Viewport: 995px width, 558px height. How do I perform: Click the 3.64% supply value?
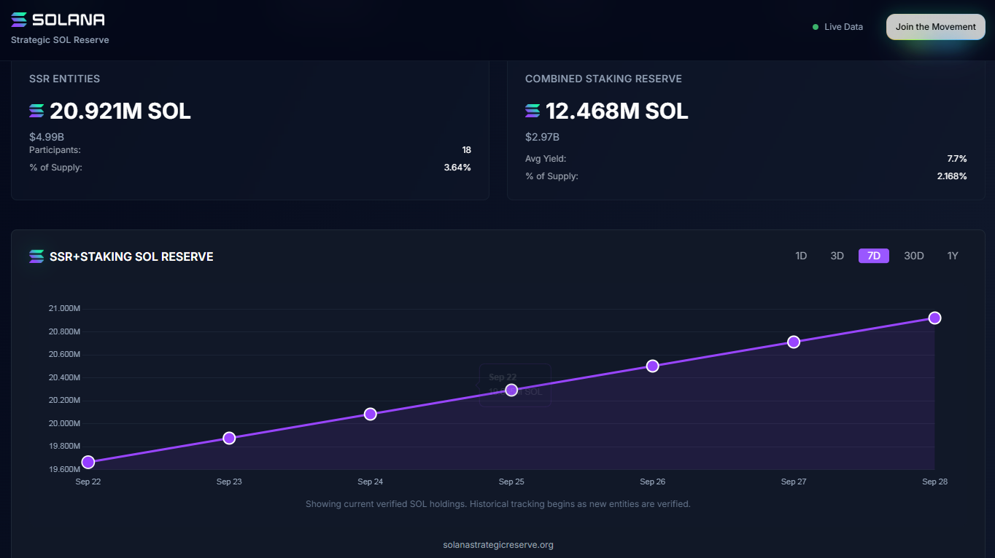(457, 168)
